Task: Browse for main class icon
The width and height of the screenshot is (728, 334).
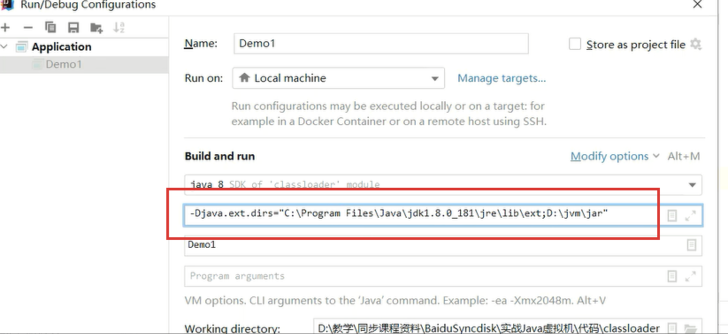Action: pyautogui.click(x=692, y=245)
